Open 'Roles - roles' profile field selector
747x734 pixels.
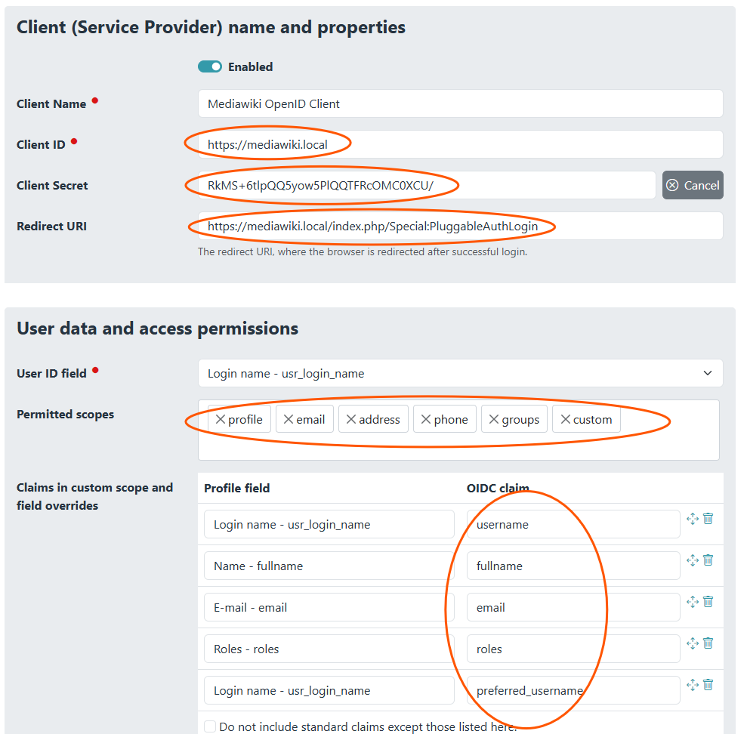[x=329, y=649]
